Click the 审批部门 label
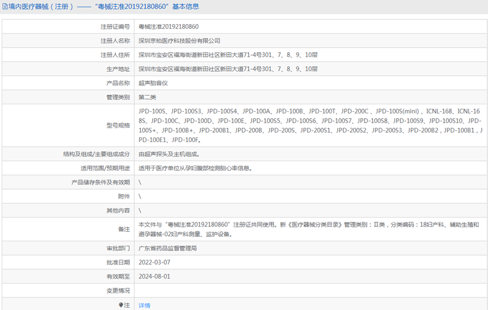 click(118, 248)
